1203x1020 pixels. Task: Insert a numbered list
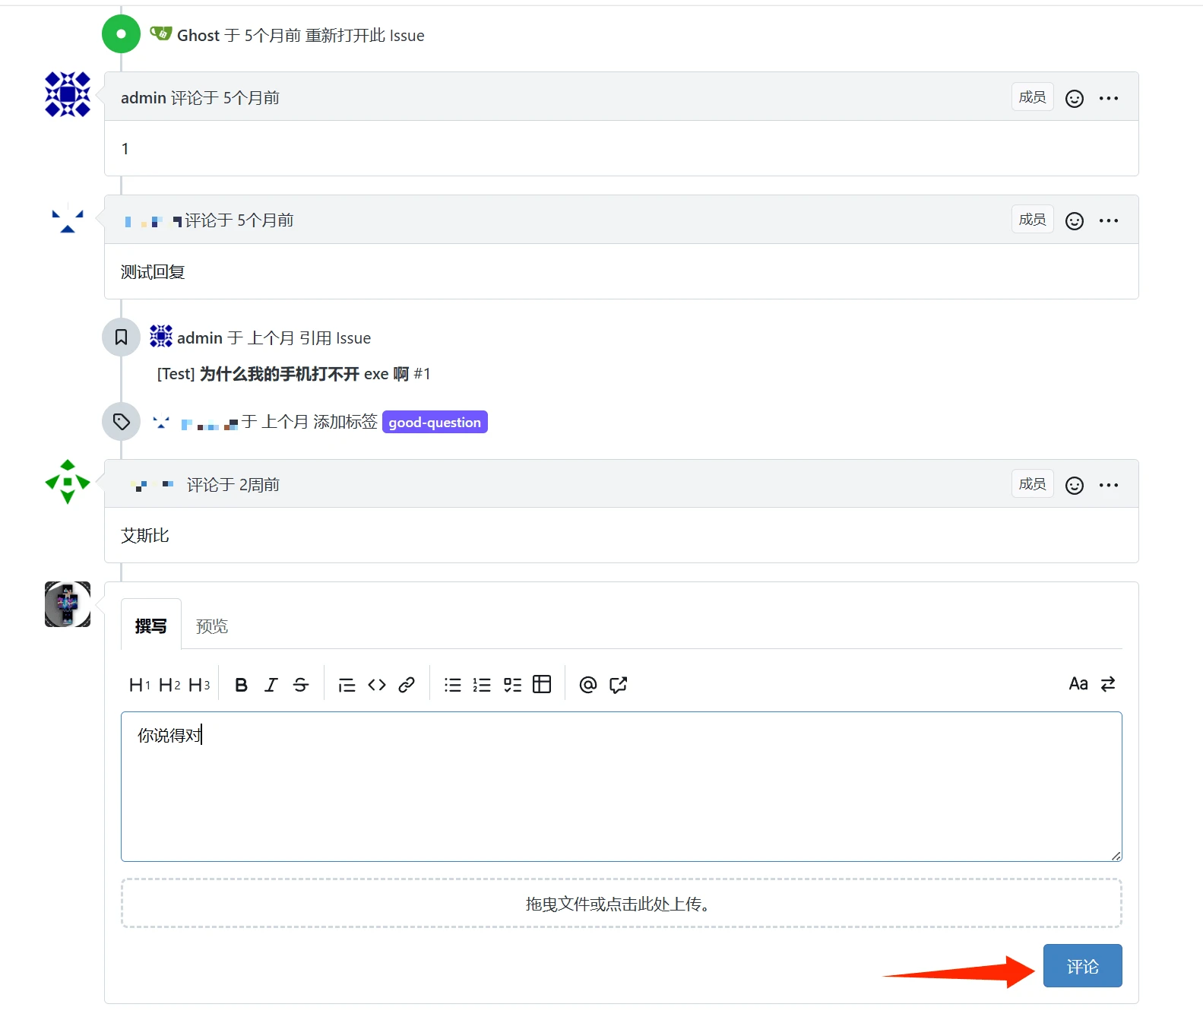pos(482,685)
